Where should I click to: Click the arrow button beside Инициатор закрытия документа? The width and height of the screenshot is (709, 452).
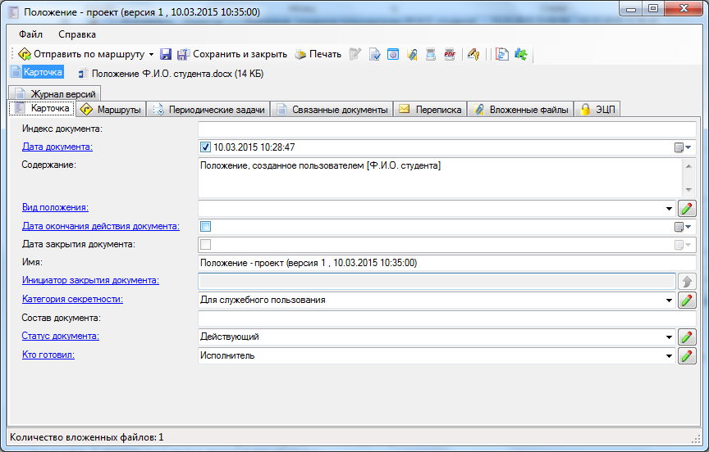coord(687,282)
